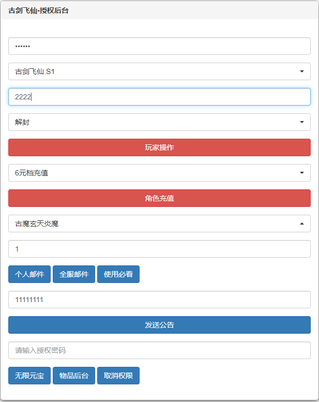Screen dimensions: 319x402
Task: Select the quantity field containing 1
Action: [159, 249]
